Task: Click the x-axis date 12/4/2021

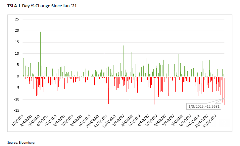Action: (x=109, y=121)
